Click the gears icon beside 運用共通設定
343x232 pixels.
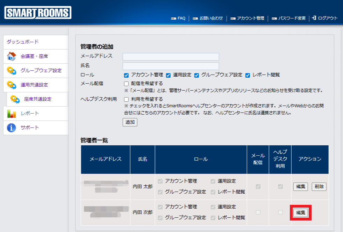click(x=12, y=85)
